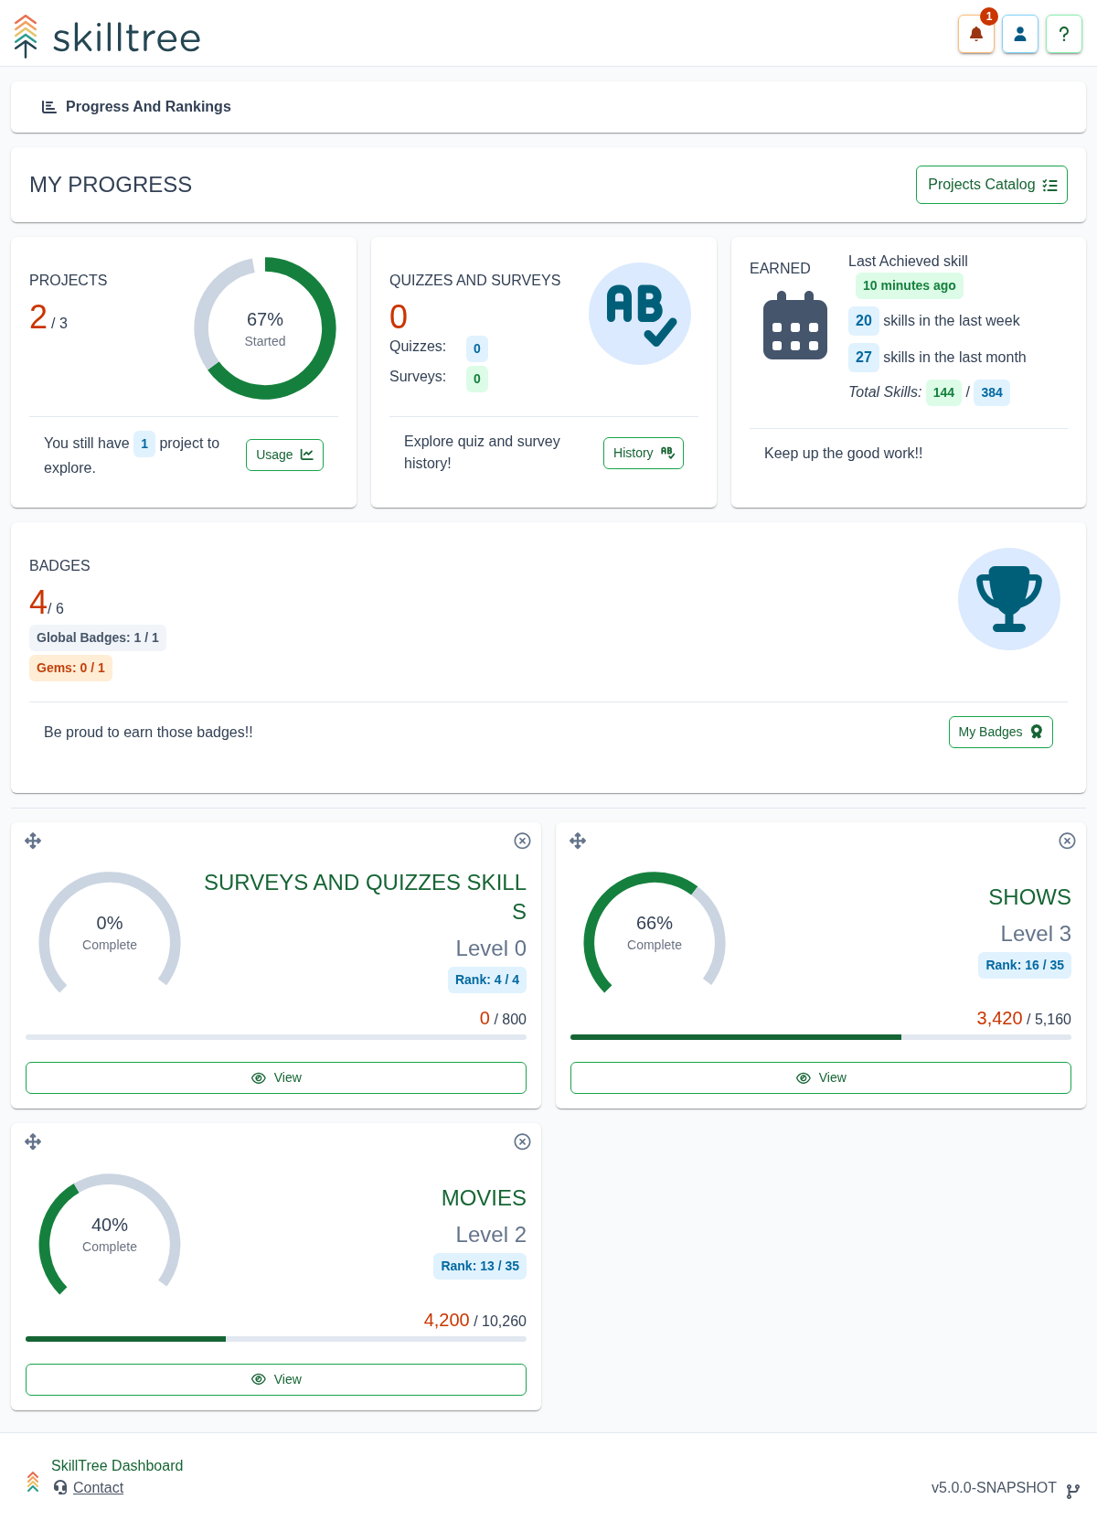Click the MY PROGRESS heading
Viewport: 1097px width, 1521px height.
point(111,185)
